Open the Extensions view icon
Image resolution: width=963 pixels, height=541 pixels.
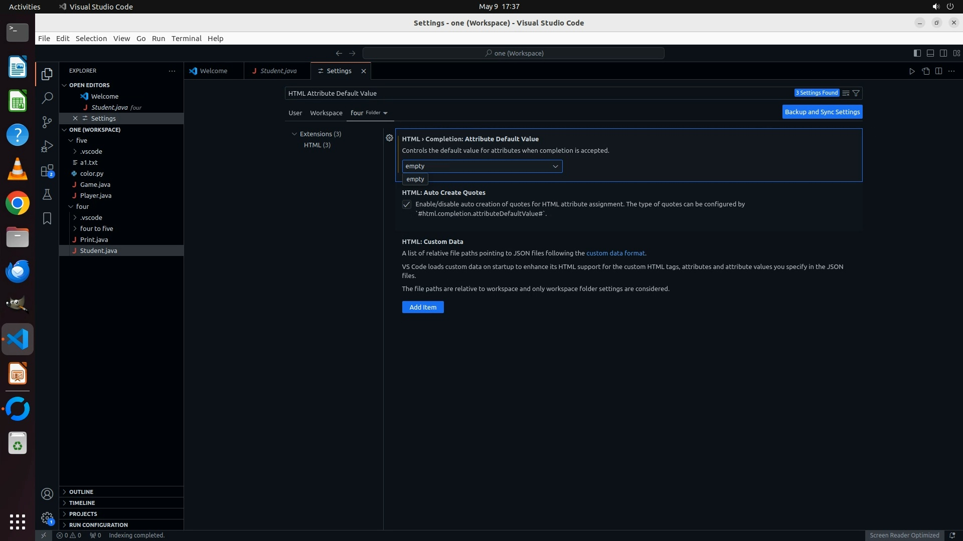click(x=47, y=171)
